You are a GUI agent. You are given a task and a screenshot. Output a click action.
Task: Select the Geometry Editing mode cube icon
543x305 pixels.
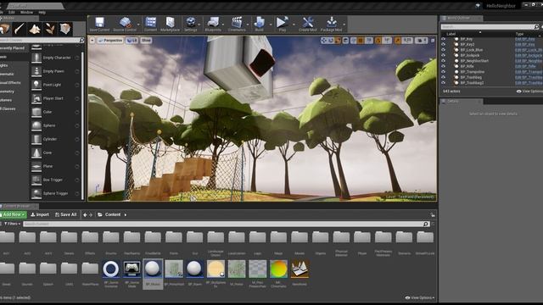(65, 29)
